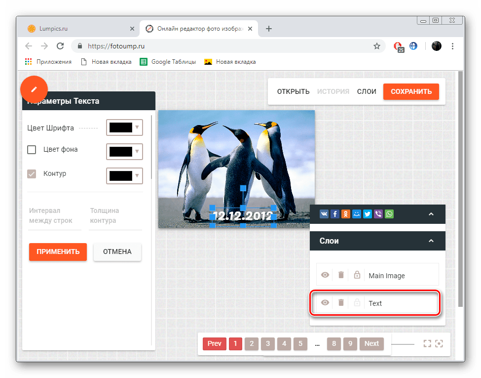
Task: Enable the Цвет фона checkbox
Action: click(x=32, y=150)
